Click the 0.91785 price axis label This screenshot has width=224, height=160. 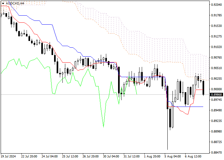click(216, 15)
